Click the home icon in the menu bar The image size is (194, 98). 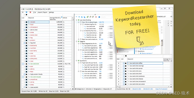click(x=23, y=12)
